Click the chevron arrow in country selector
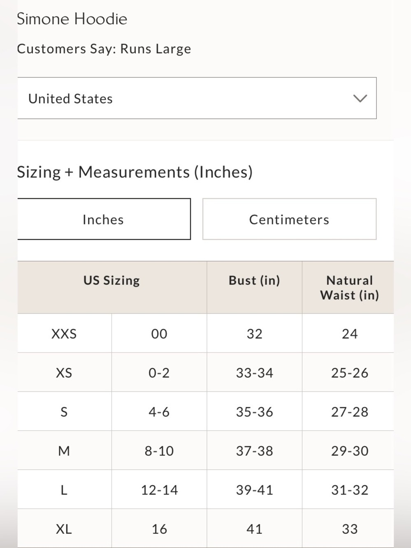The width and height of the screenshot is (411, 548). [360, 99]
